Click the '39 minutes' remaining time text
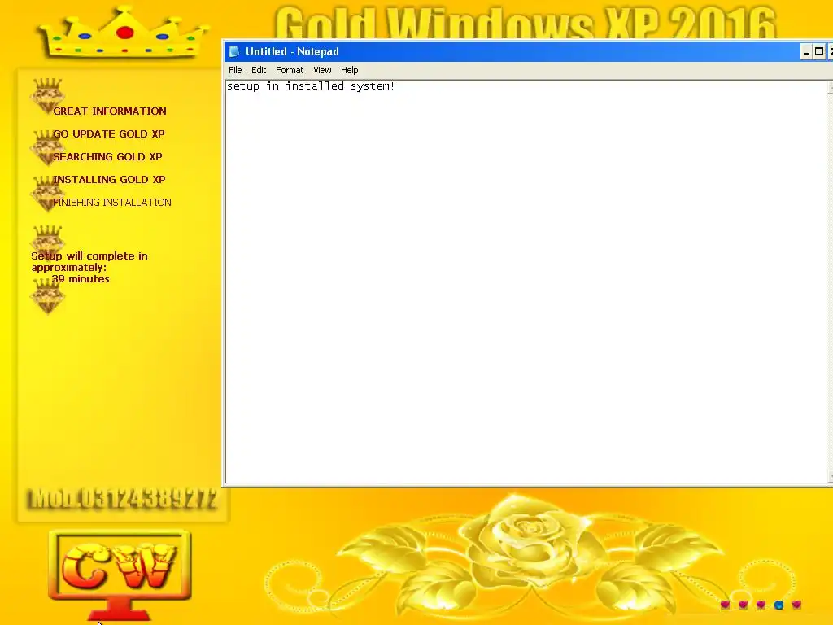 [x=81, y=279]
